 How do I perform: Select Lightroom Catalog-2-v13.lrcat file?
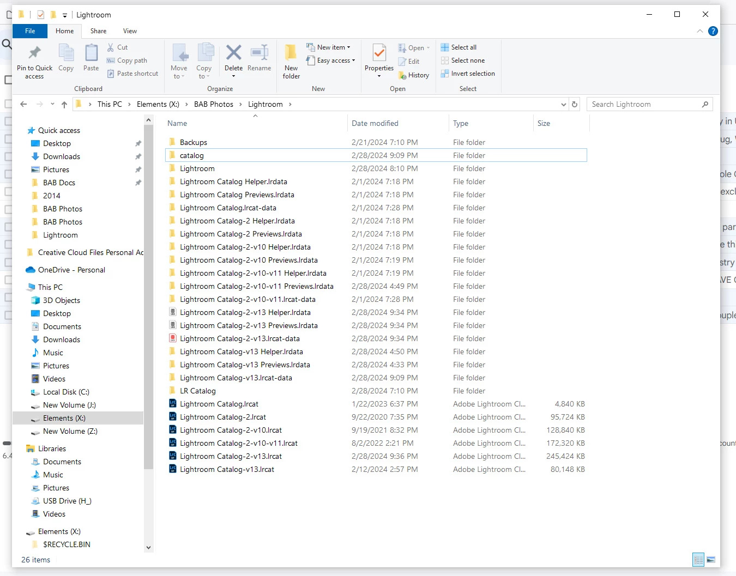point(231,456)
